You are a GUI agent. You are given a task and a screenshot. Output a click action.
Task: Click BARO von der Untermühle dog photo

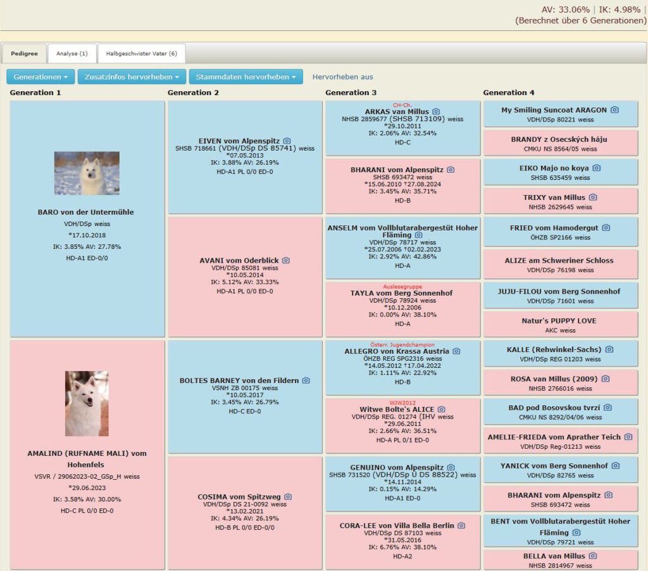coord(87,173)
